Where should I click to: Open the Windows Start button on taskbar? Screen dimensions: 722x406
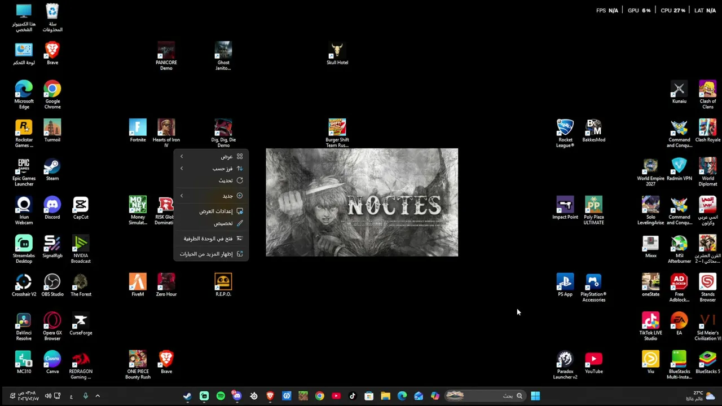pyautogui.click(x=535, y=396)
